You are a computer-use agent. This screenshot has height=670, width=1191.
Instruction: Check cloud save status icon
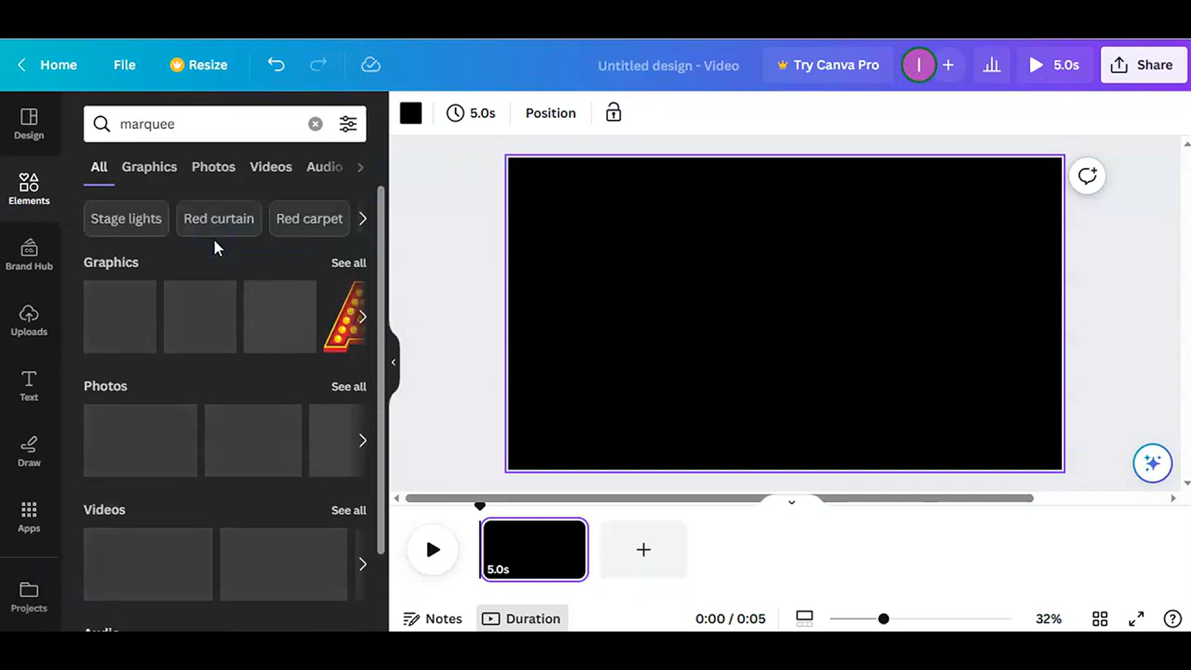tap(371, 65)
